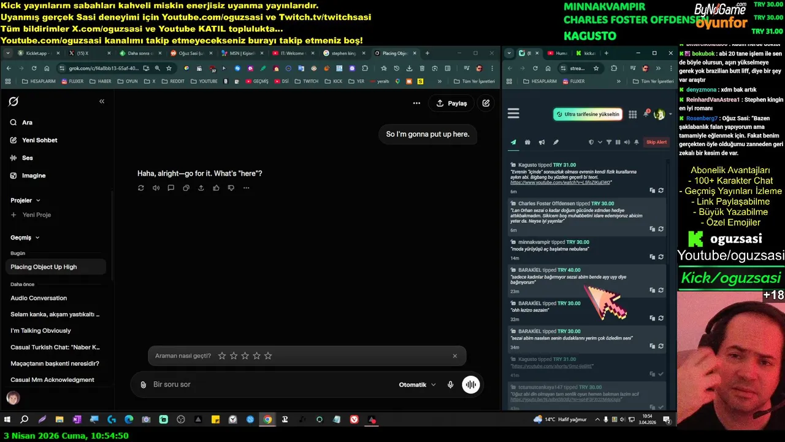Open reply thread comment icon under response
Image resolution: width=785 pixels, height=442 pixels.
[x=171, y=188]
